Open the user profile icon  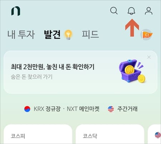(x=148, y=11)
